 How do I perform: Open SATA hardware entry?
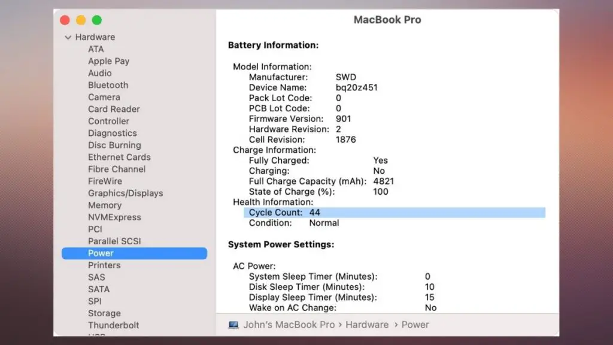click(99, 289)
